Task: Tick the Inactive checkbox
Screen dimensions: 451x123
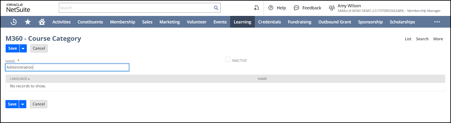Action: [228, 60]
